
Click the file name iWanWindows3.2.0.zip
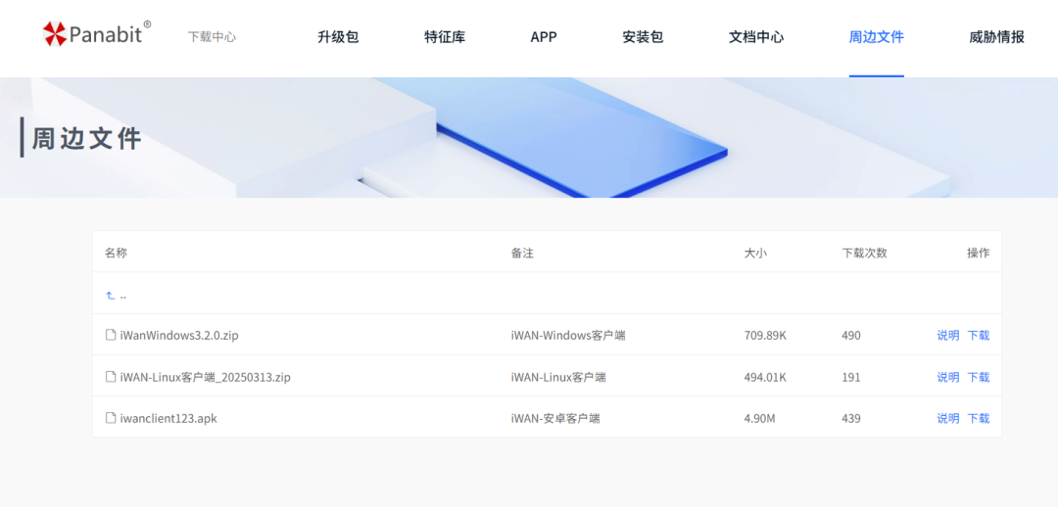(179, 335)
